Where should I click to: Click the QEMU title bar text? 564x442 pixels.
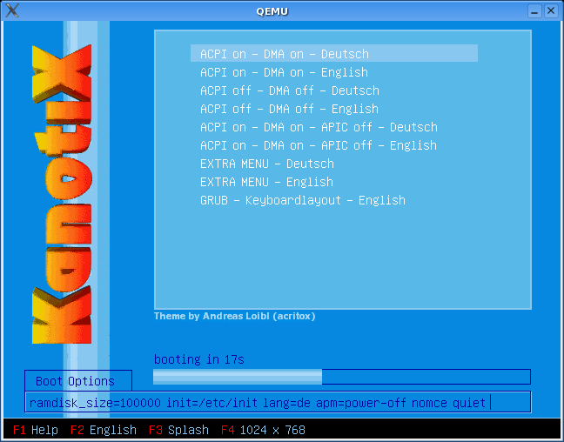click(272, 11)
